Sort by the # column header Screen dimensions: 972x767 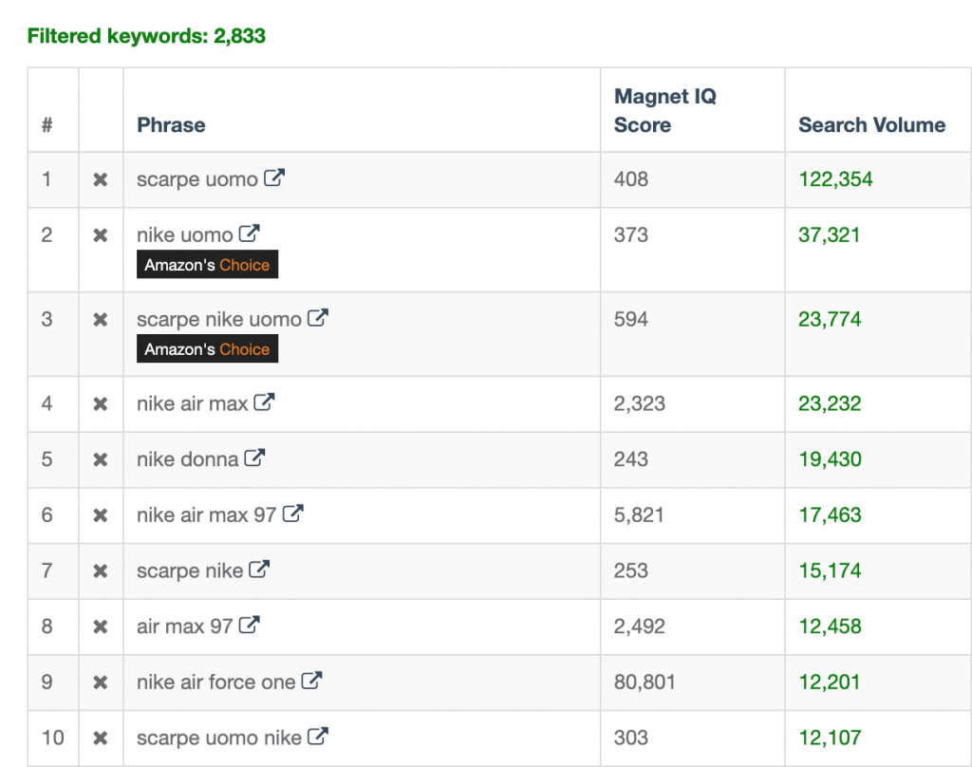click(x=47, y=125)
